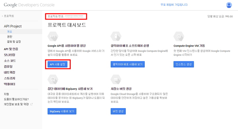
Task: Open the 개인정보 보호 및 약관 link
Action: point(16,104)
